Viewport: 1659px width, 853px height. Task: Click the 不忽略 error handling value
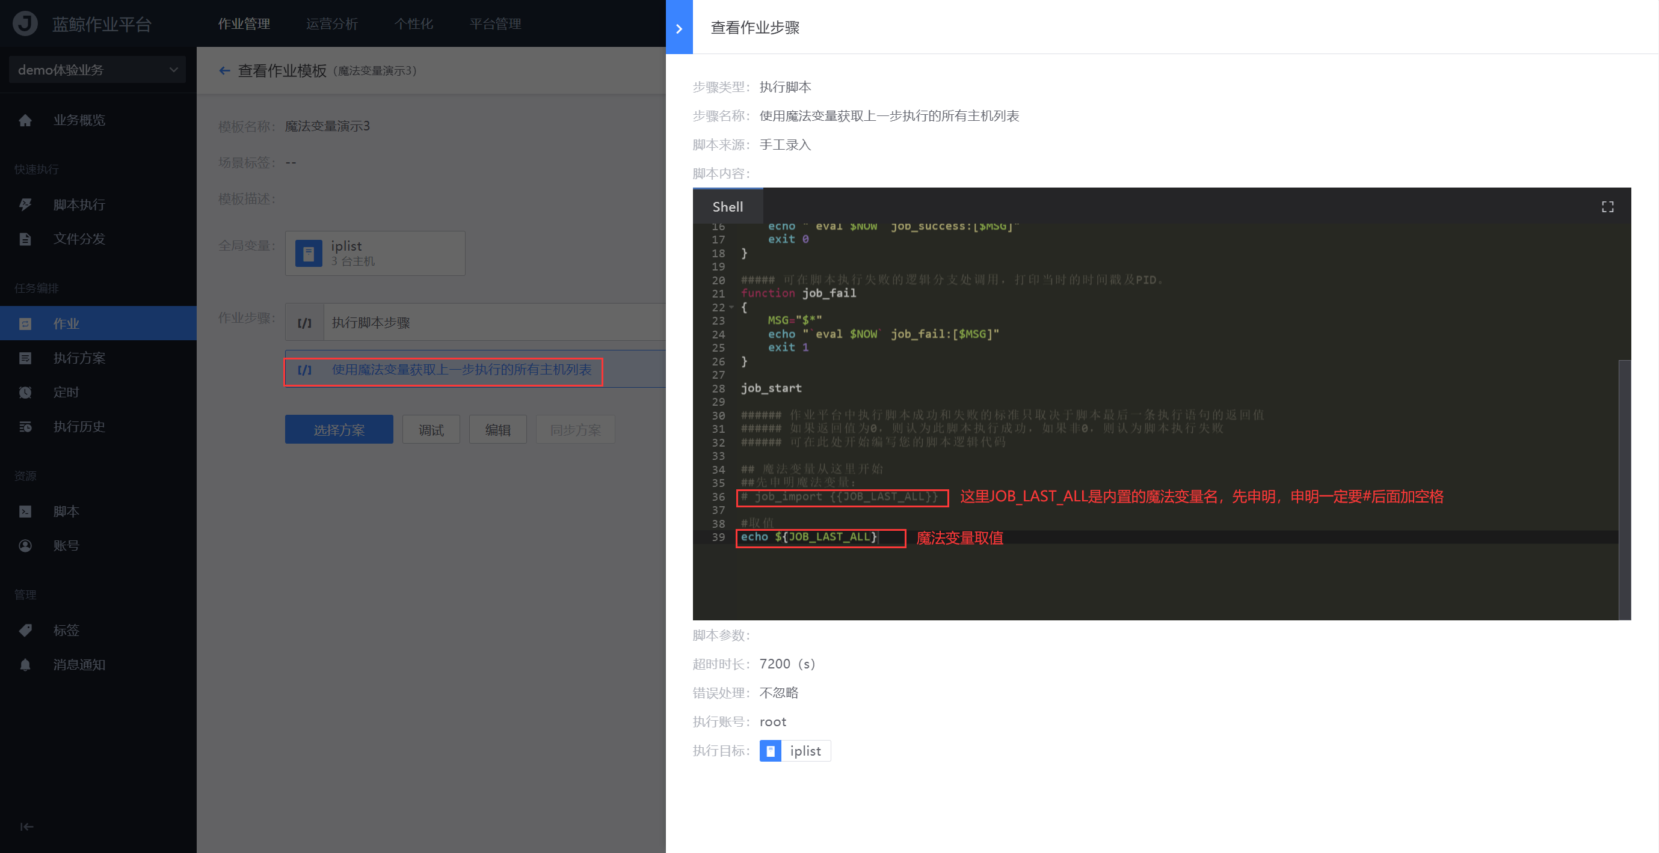[x=778, y=692]
